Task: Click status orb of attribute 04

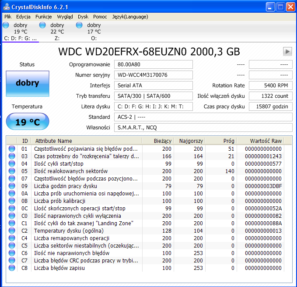Action: click(x=12, y=163)
